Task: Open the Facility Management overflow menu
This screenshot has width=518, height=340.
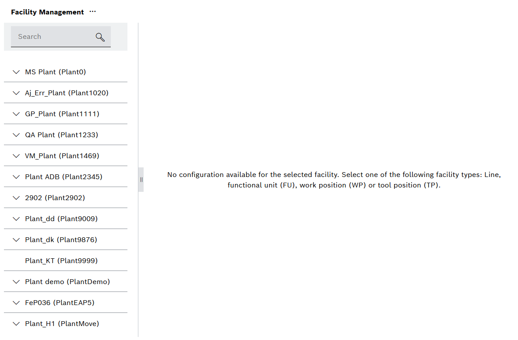Action: click(92, 12)
